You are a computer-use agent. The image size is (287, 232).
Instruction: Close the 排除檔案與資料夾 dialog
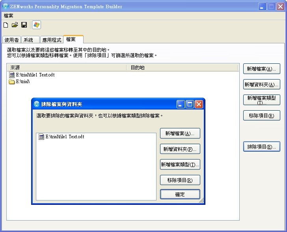(199, 104)
